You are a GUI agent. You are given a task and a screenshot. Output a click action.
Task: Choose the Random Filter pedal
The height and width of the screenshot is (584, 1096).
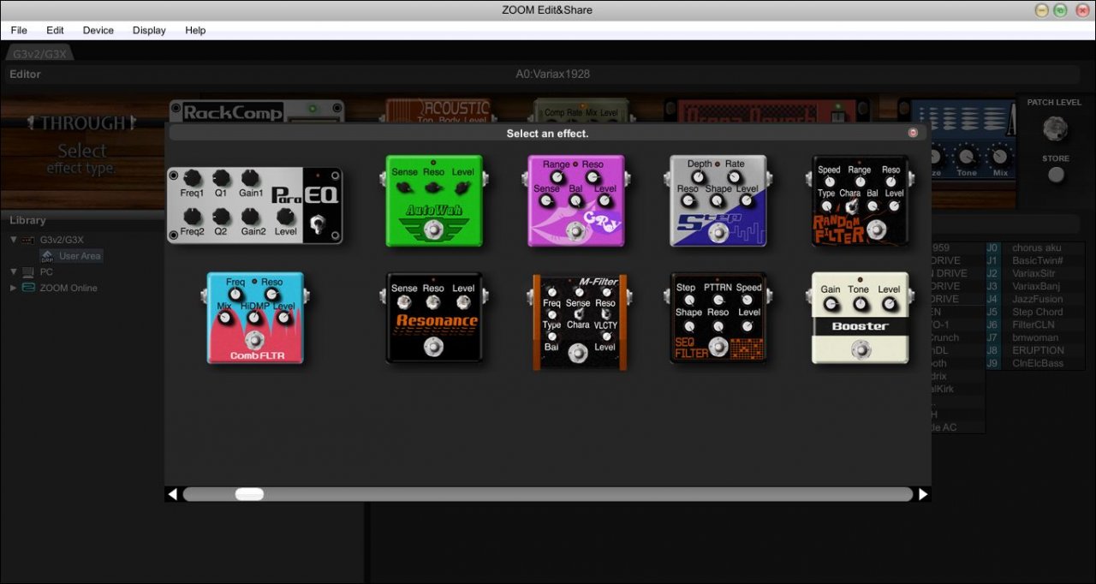tap(860, 201)
